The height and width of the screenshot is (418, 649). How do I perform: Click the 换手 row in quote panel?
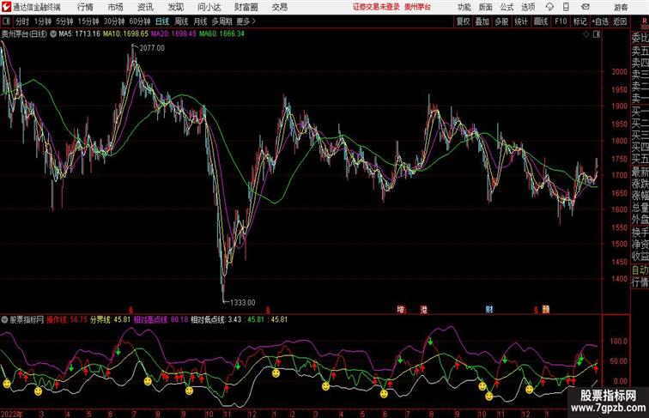(x=640, y=233)
